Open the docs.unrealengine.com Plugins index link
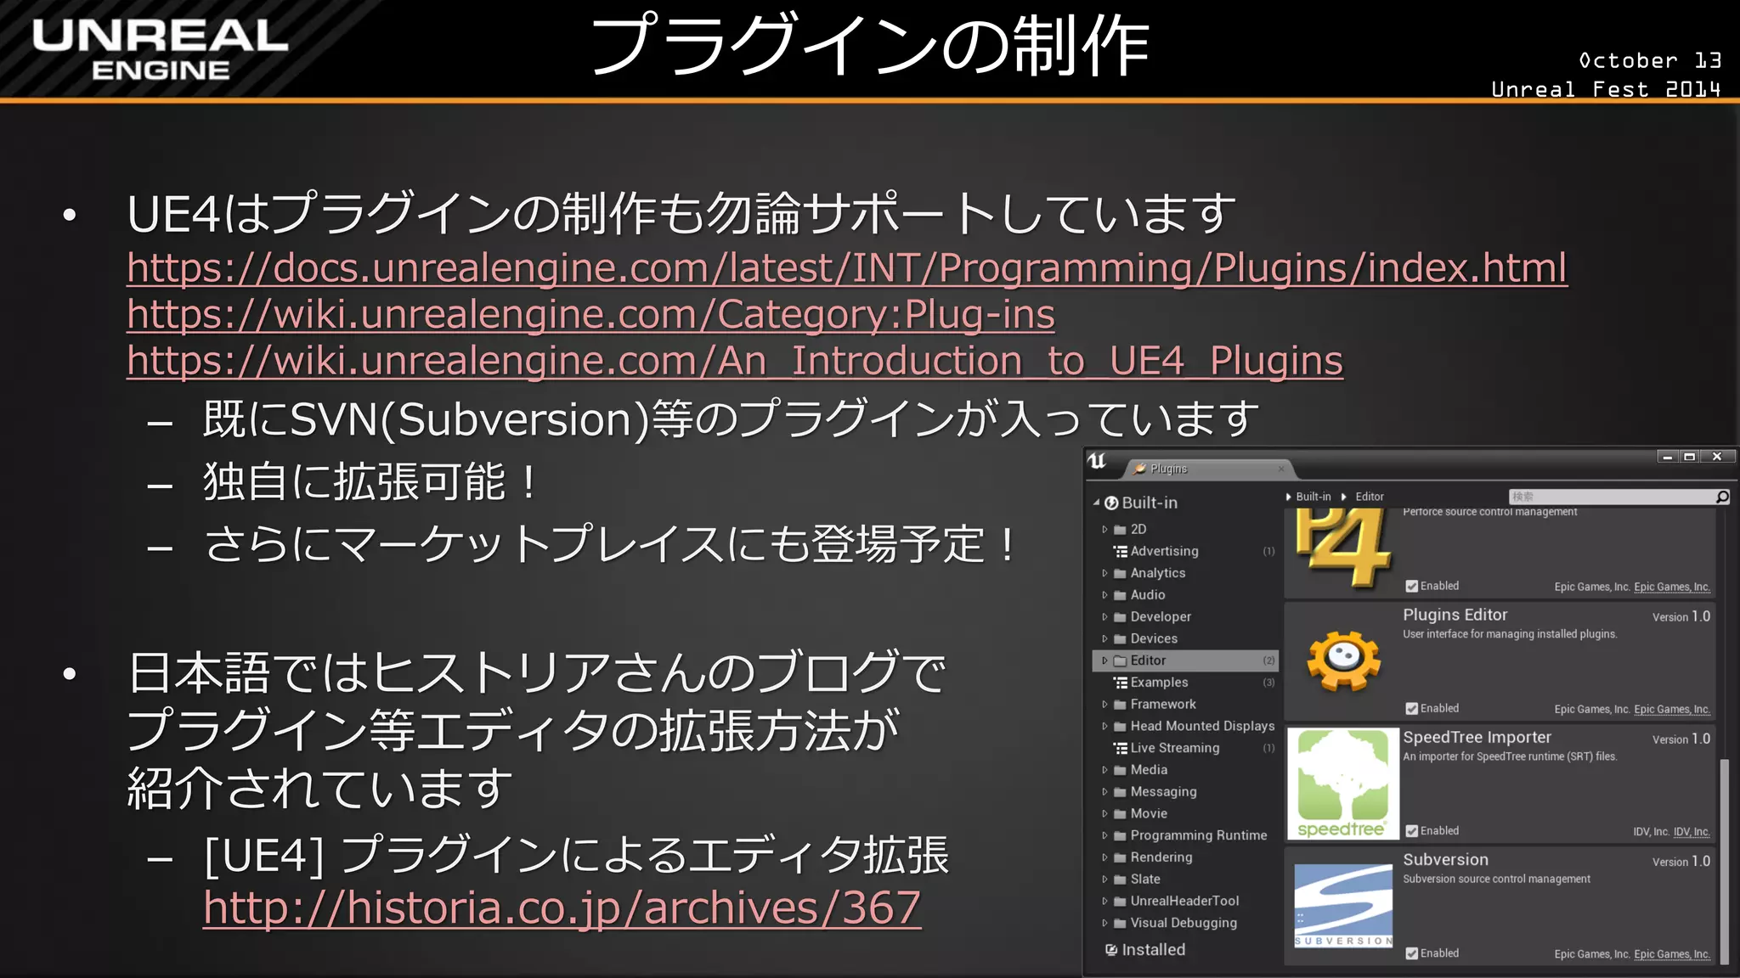The image size is (1740, 978). coord(847,268)
